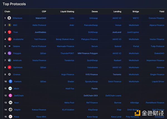This screenshot has width=167, height=119.
Task: Open the Velodrome dex link
Action: point(92,67)
